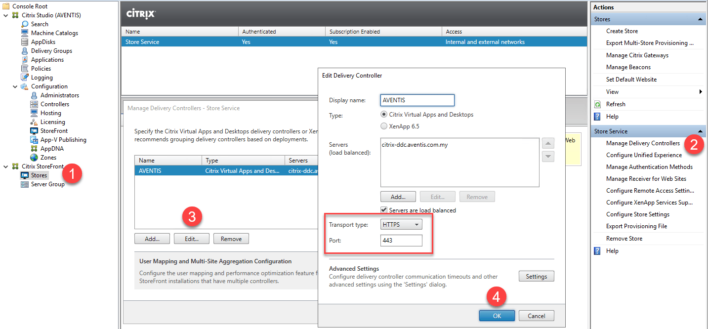Click the Server Group icon
The width and height of the screenshot is (708, 329).
(x=25, y=184)
